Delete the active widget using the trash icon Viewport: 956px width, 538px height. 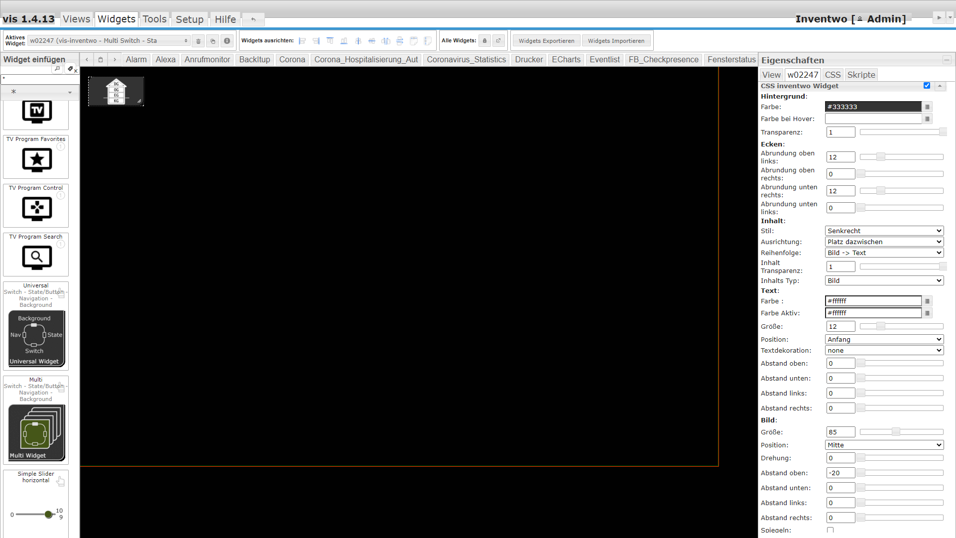pos(198,41)
